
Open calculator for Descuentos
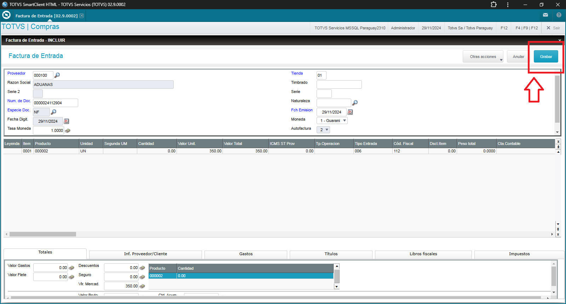tap(142, 268)
